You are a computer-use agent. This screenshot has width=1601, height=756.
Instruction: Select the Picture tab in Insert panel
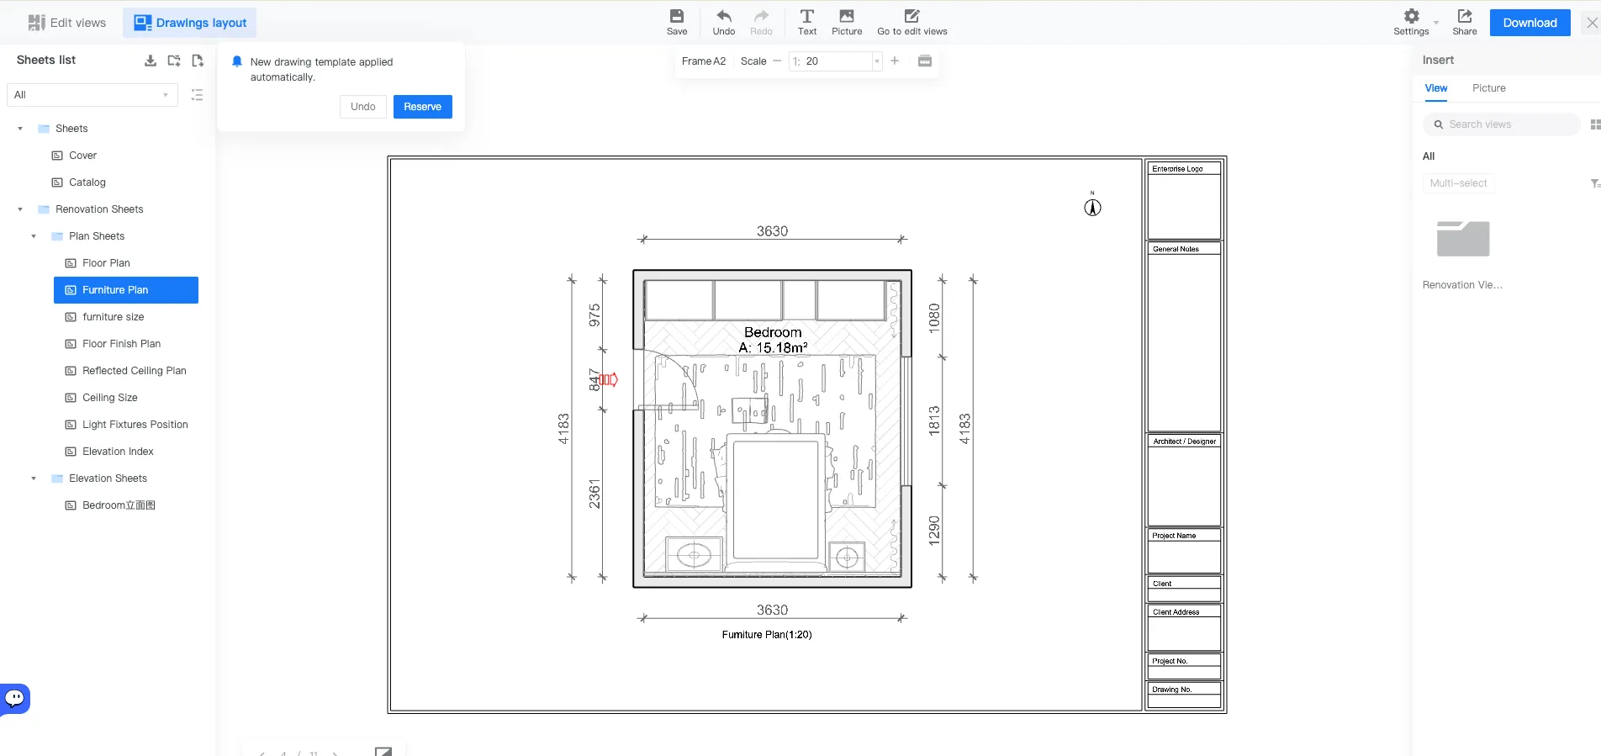1489,88
